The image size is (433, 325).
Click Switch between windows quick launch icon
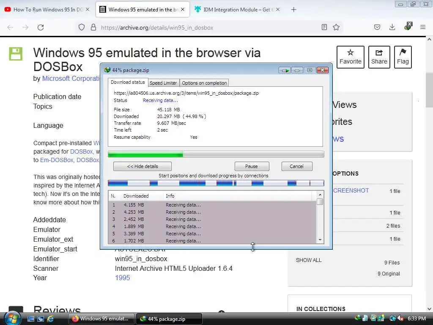(40, 319)
